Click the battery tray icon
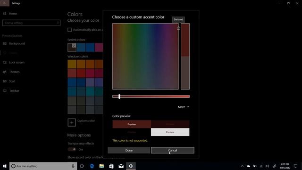Screen dimensions: 302x170 (255, 166)
